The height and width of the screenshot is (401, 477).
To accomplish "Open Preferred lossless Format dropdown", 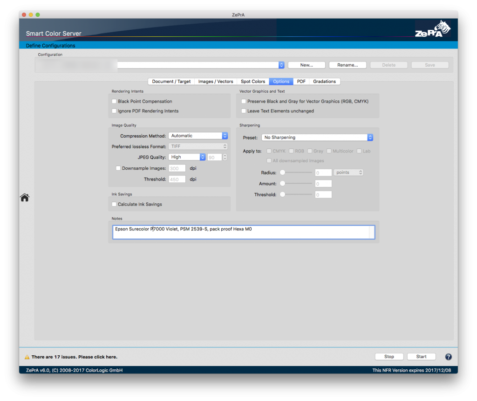I will point(198,146).
